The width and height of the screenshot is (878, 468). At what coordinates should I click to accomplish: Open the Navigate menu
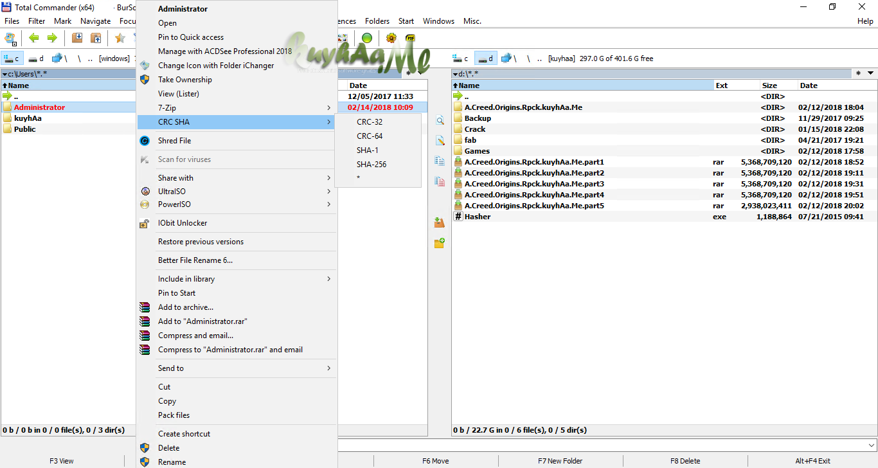(x=96, y=21)
